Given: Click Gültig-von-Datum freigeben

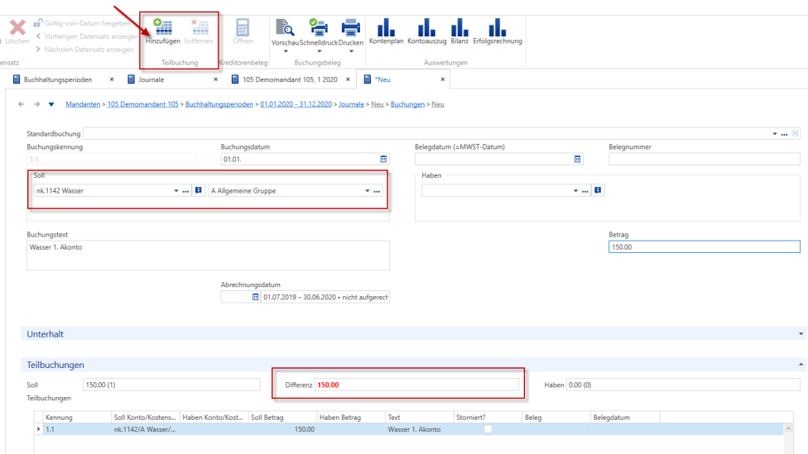Looking at the screenshot, I should (83, 23).
